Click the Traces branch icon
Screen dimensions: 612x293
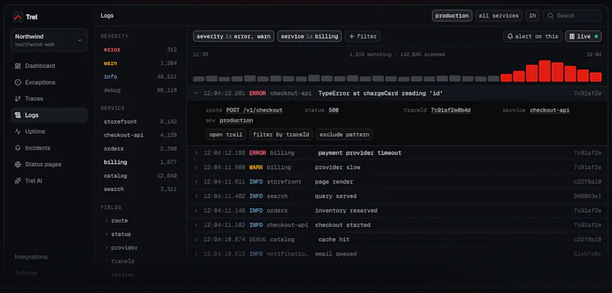[18, 99]
